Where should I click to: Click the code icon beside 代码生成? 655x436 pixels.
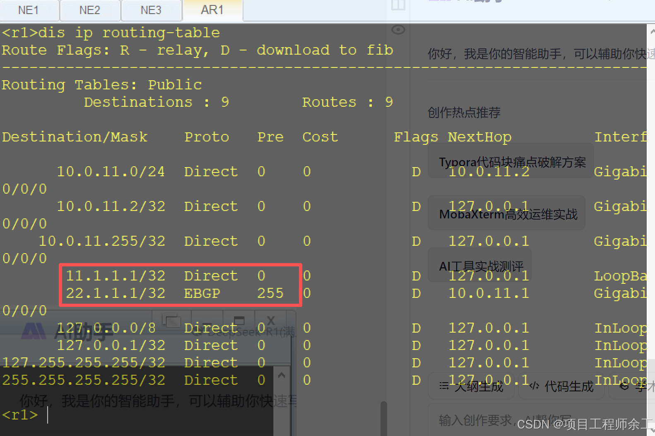[534, 386]
